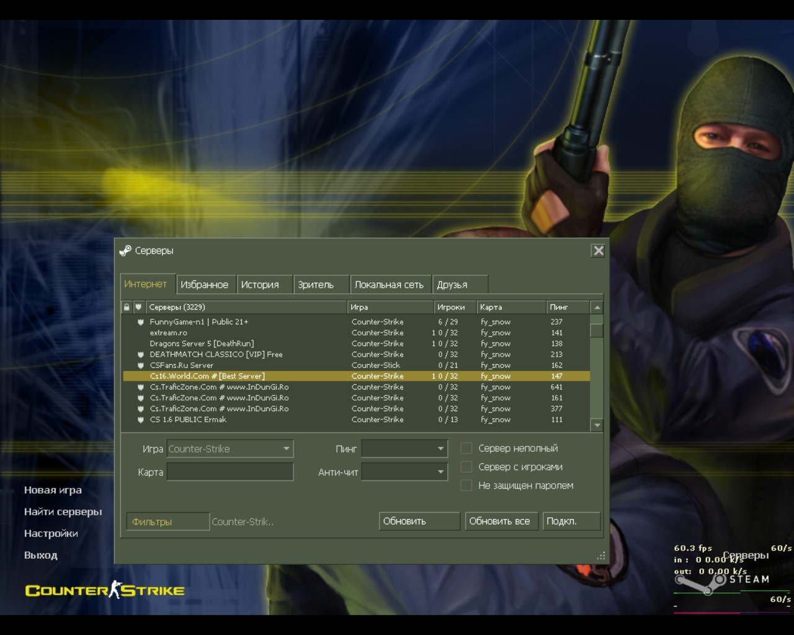Switch to the Зритель tab
This screenshot has width=794, height=635.
pos(321,285)
